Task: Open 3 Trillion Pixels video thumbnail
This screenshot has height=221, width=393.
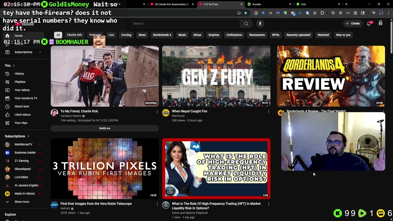Action: pos(105,169)
